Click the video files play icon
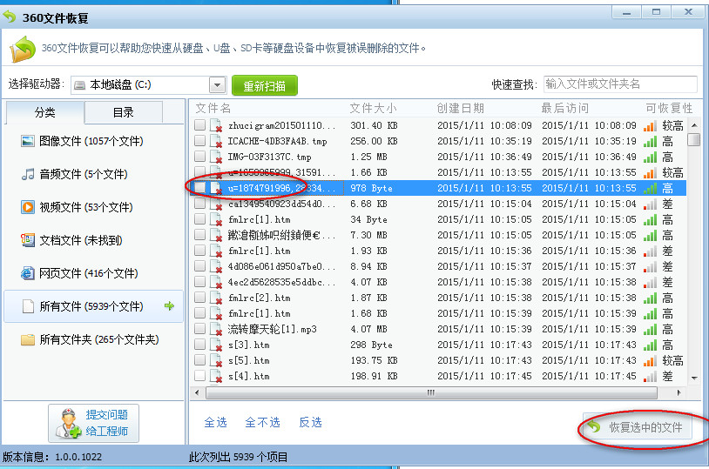 27,207
